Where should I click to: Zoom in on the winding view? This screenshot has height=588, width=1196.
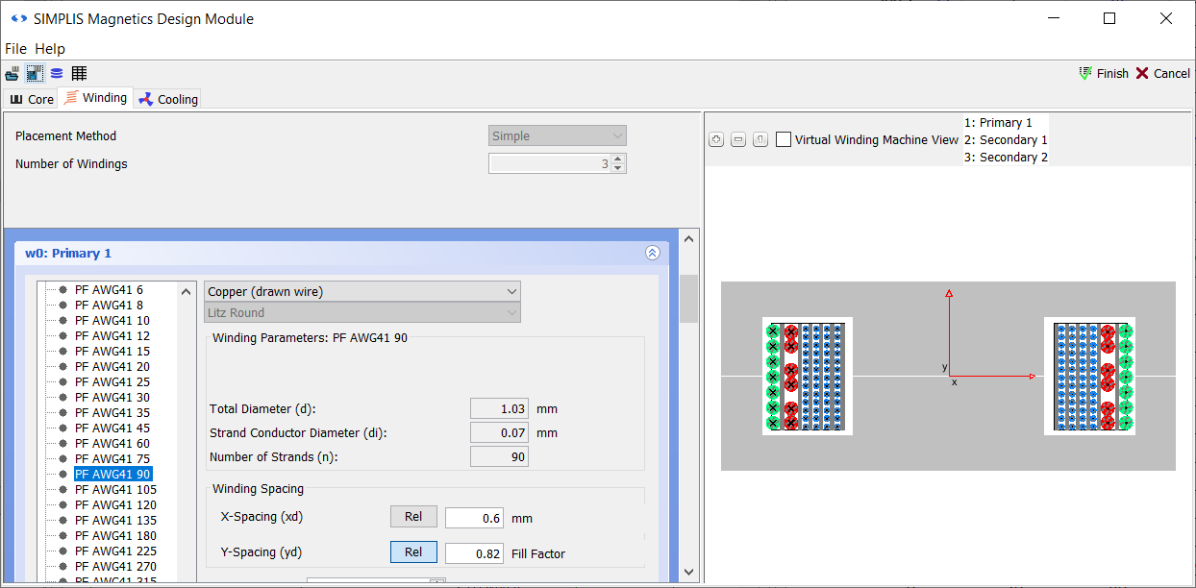point(716,140)
